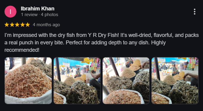Click the third yellow rating star
Image resolution: width=203 pixels, height=111 pixels.
[17, 25]
